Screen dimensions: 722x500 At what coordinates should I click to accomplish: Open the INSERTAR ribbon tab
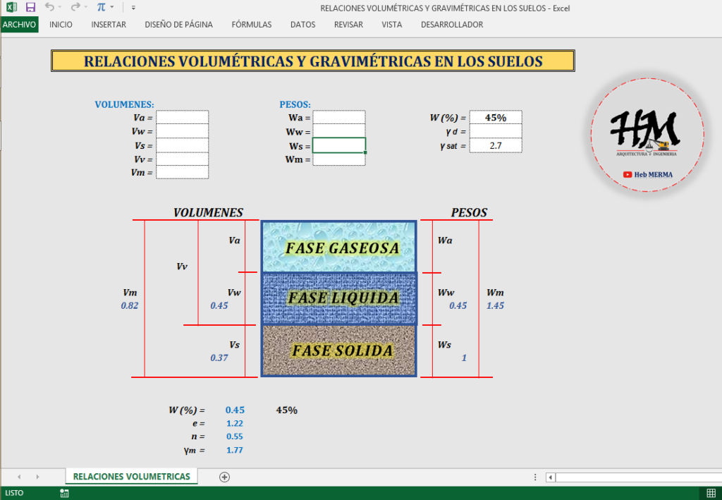click(109, 24)
